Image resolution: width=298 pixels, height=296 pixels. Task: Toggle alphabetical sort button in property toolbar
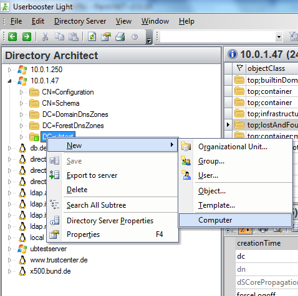click(x=246, y=230)
